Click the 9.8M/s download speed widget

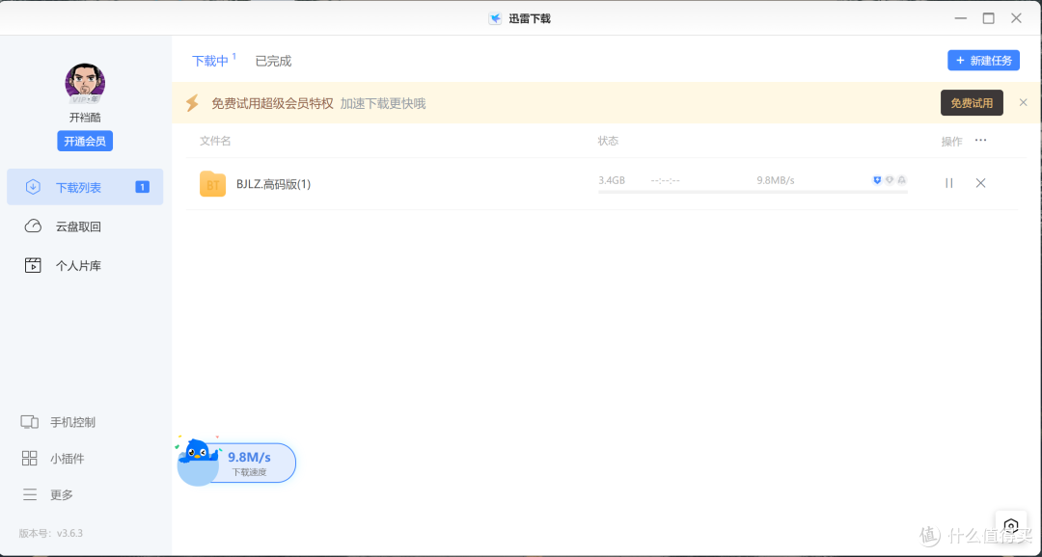249,463
